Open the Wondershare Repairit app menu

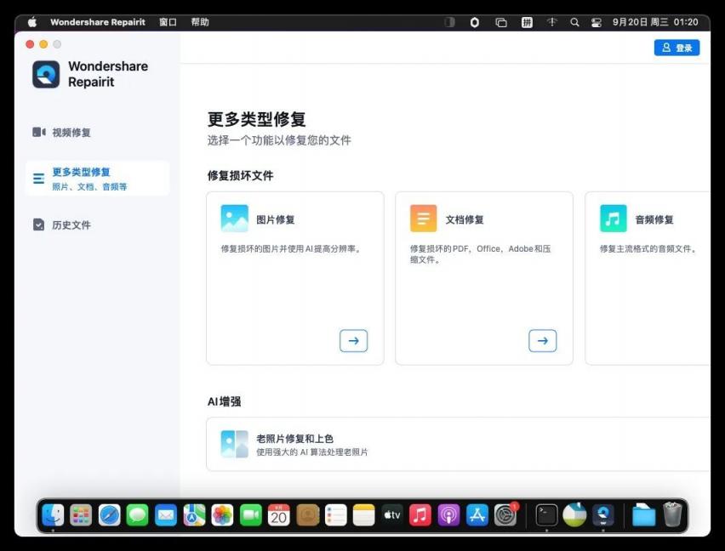click(98, 22)
